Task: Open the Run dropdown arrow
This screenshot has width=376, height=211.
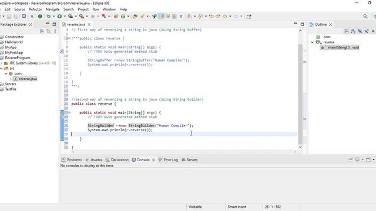Action: coord(65,16)
